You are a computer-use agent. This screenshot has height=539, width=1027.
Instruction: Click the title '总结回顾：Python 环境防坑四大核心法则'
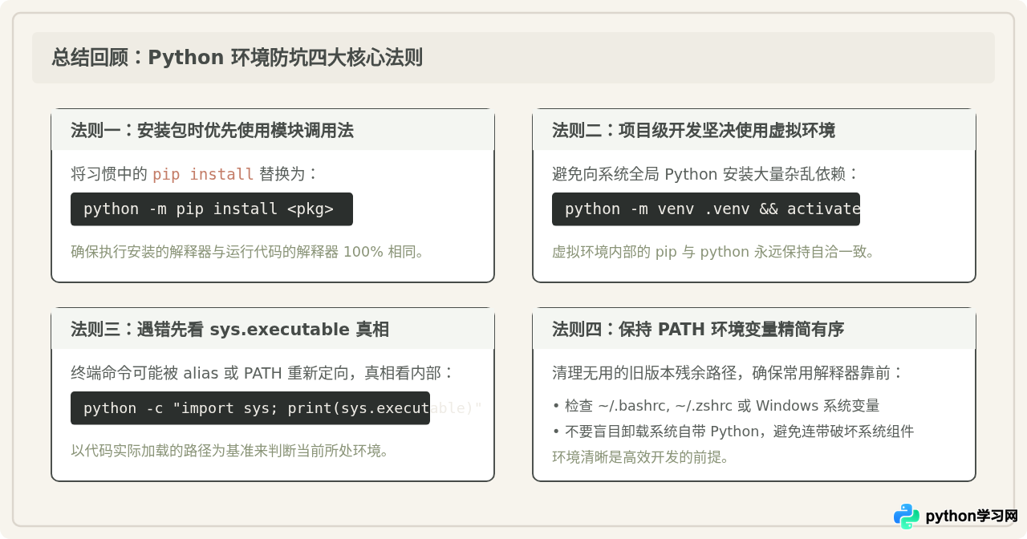[x=237, y=58]
